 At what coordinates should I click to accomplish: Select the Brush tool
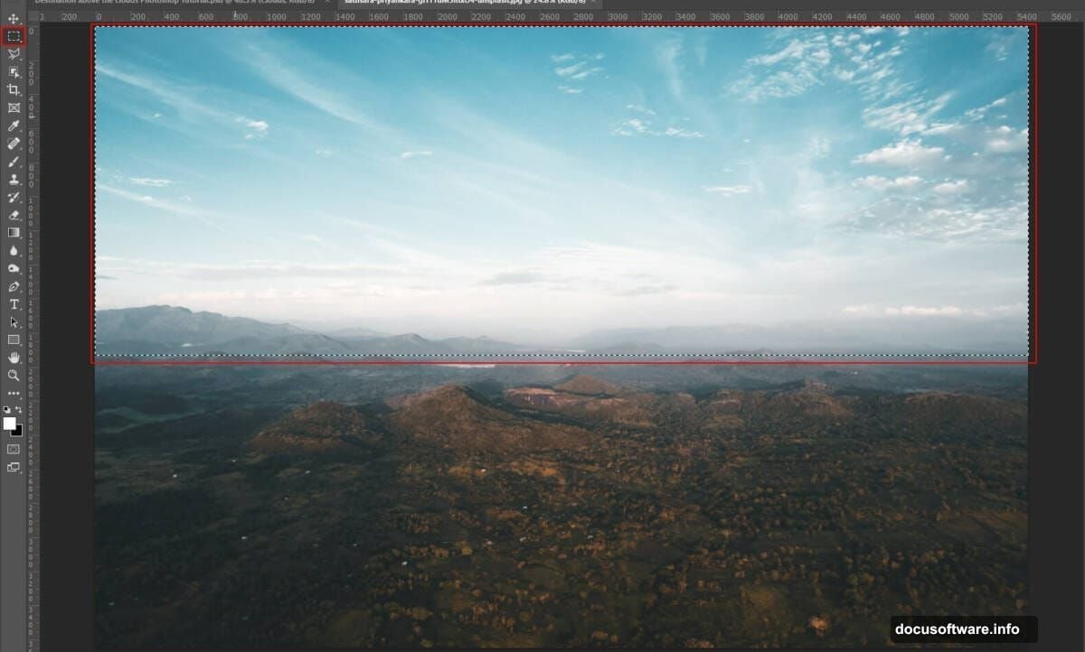[x=14, y=162]
